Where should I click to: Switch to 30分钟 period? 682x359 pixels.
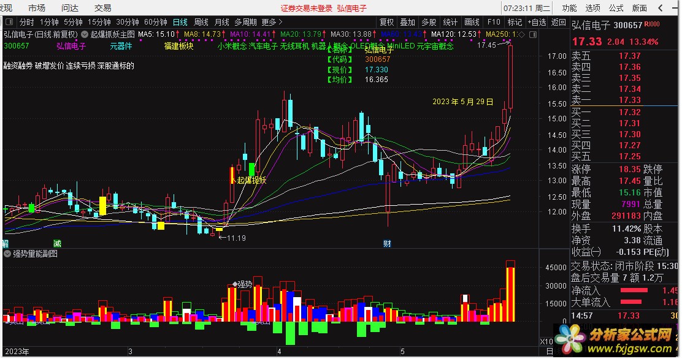click(128, 21)
